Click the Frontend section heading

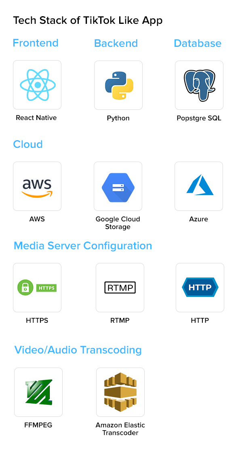(36, 43)
